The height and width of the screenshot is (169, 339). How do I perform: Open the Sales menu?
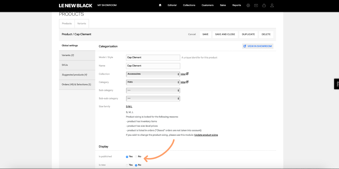point(223,5)
